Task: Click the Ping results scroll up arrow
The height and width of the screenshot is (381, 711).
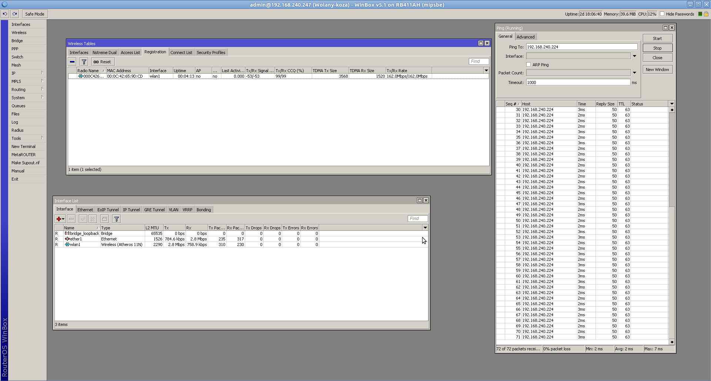Action: (x=672, y=110)
